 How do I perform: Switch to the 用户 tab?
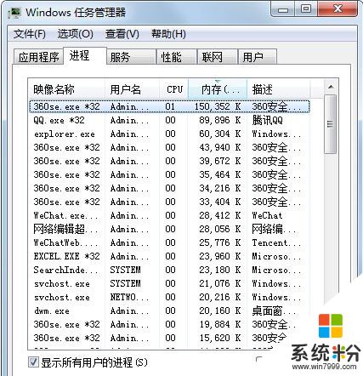point(258,57)
